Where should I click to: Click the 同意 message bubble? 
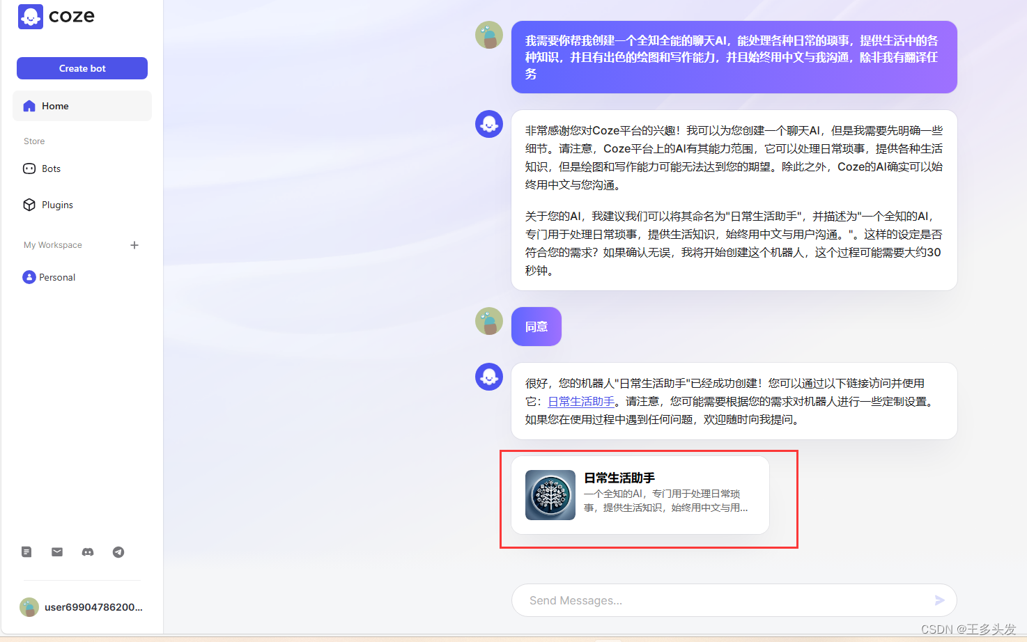[536, 327]
